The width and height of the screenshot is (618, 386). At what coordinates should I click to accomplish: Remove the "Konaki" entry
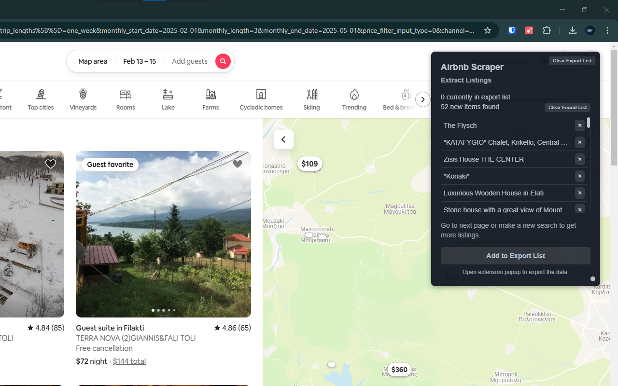[x=580, y=176]
